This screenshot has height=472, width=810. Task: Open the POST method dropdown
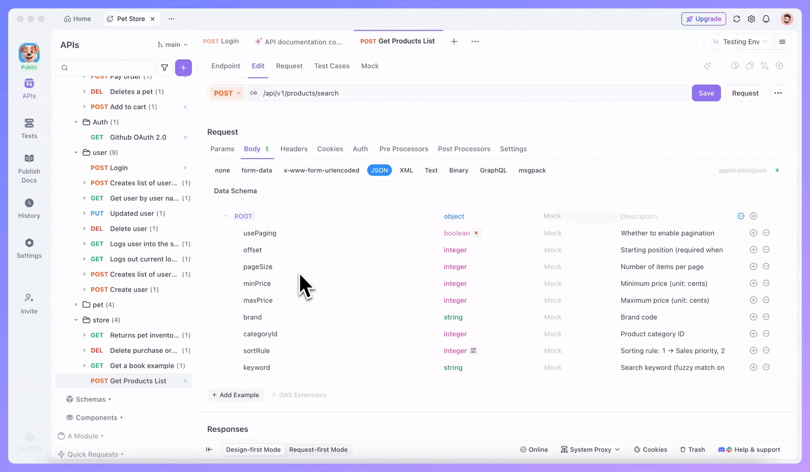(227, 93)
